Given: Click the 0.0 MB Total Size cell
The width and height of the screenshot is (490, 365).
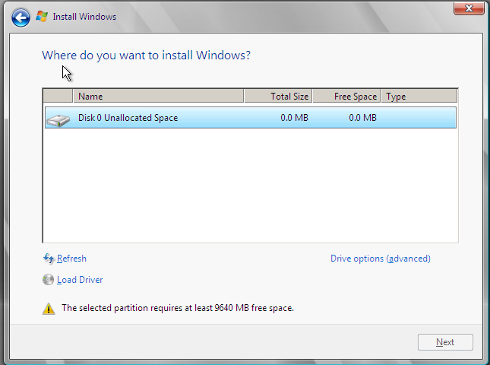Looking at the screenshot, I should pyautogui.click(x=294, y=118).
